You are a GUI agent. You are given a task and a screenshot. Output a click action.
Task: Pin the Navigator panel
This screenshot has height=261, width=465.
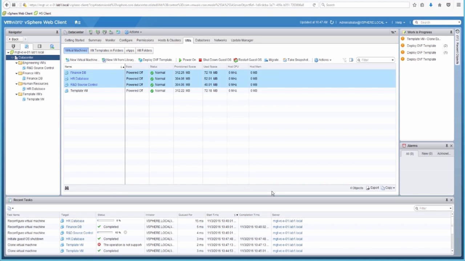57,32
